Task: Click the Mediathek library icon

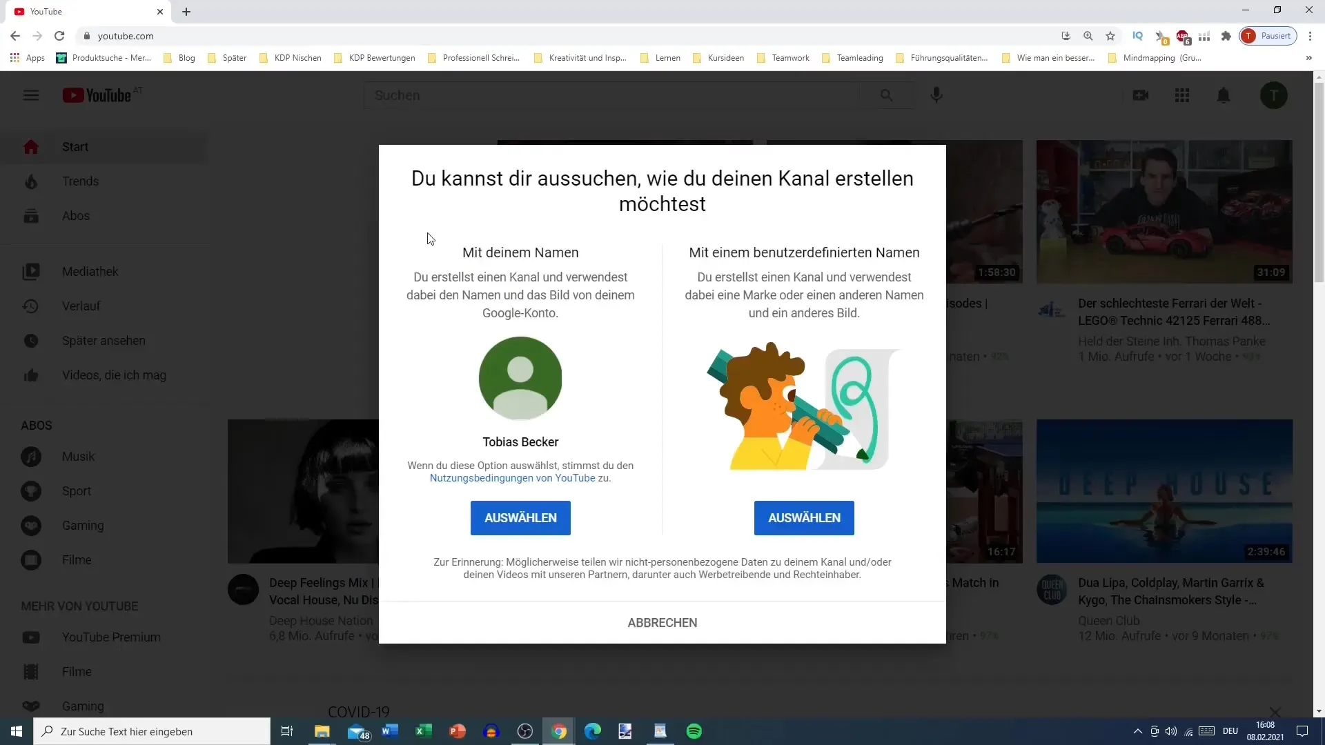Action: 30,271
